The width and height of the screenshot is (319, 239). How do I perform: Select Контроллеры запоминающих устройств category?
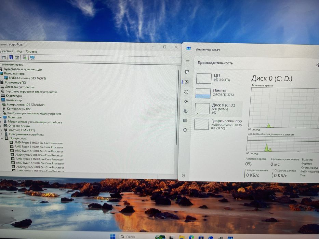point(34,113)
